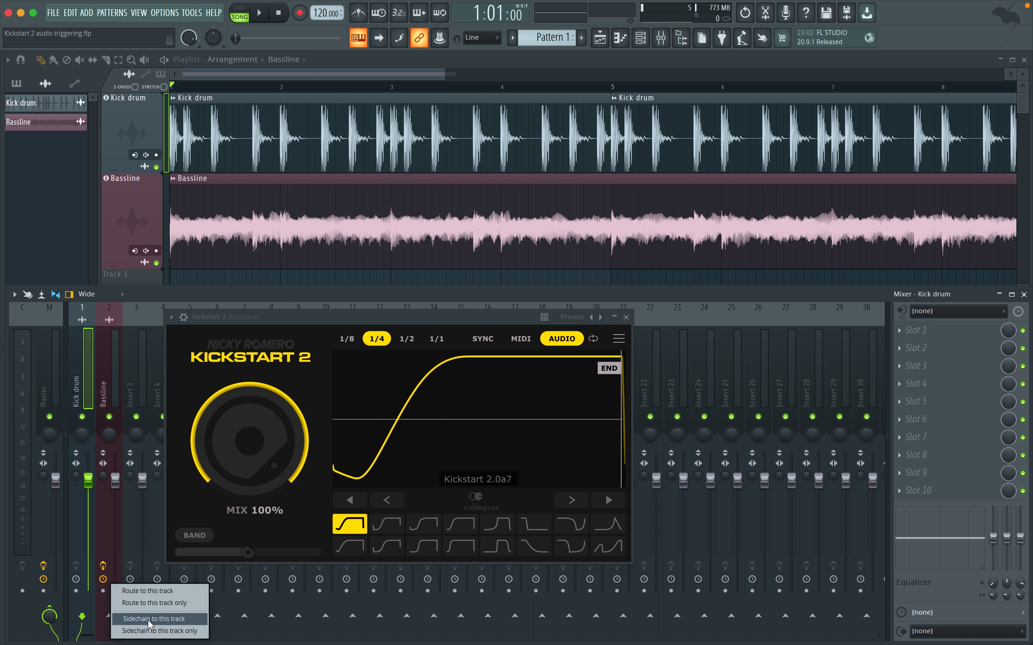This screenshot has width=1033, height=645.
Task: Select the delete tool in Playlist
Action: pyautogui.click(x=67, y=60)
